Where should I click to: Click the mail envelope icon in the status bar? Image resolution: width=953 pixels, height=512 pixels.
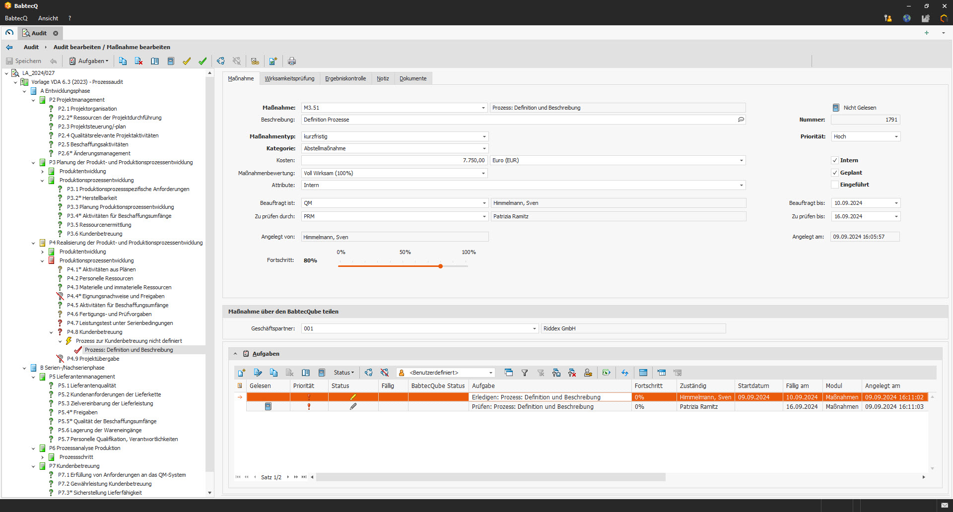pos(945,505)
